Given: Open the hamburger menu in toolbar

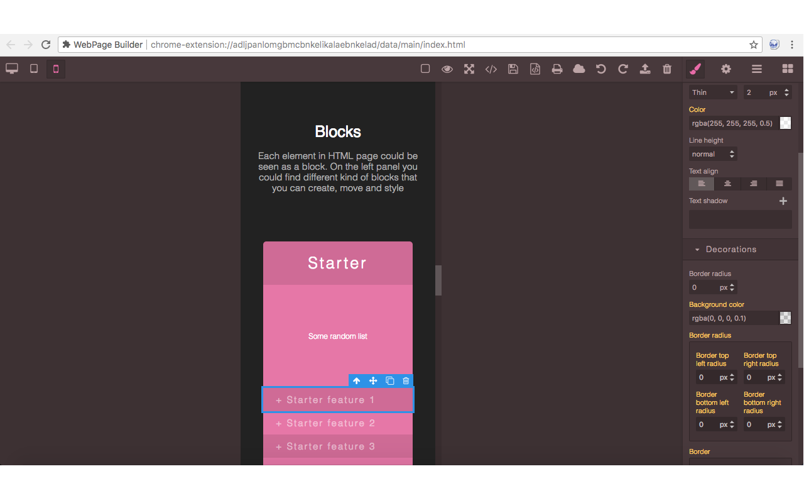Looking at the screenshot, I should point(757,69).
